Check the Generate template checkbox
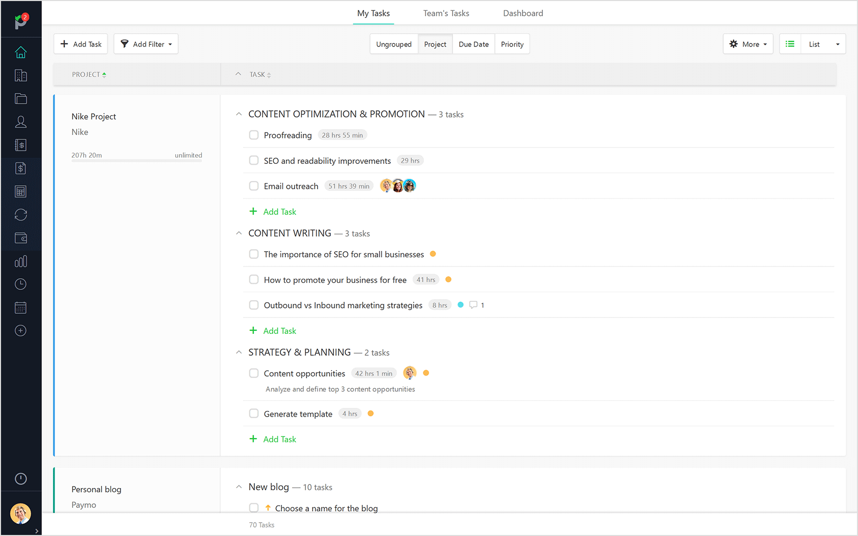The image size is (858, 536). [x=254, y=413]
